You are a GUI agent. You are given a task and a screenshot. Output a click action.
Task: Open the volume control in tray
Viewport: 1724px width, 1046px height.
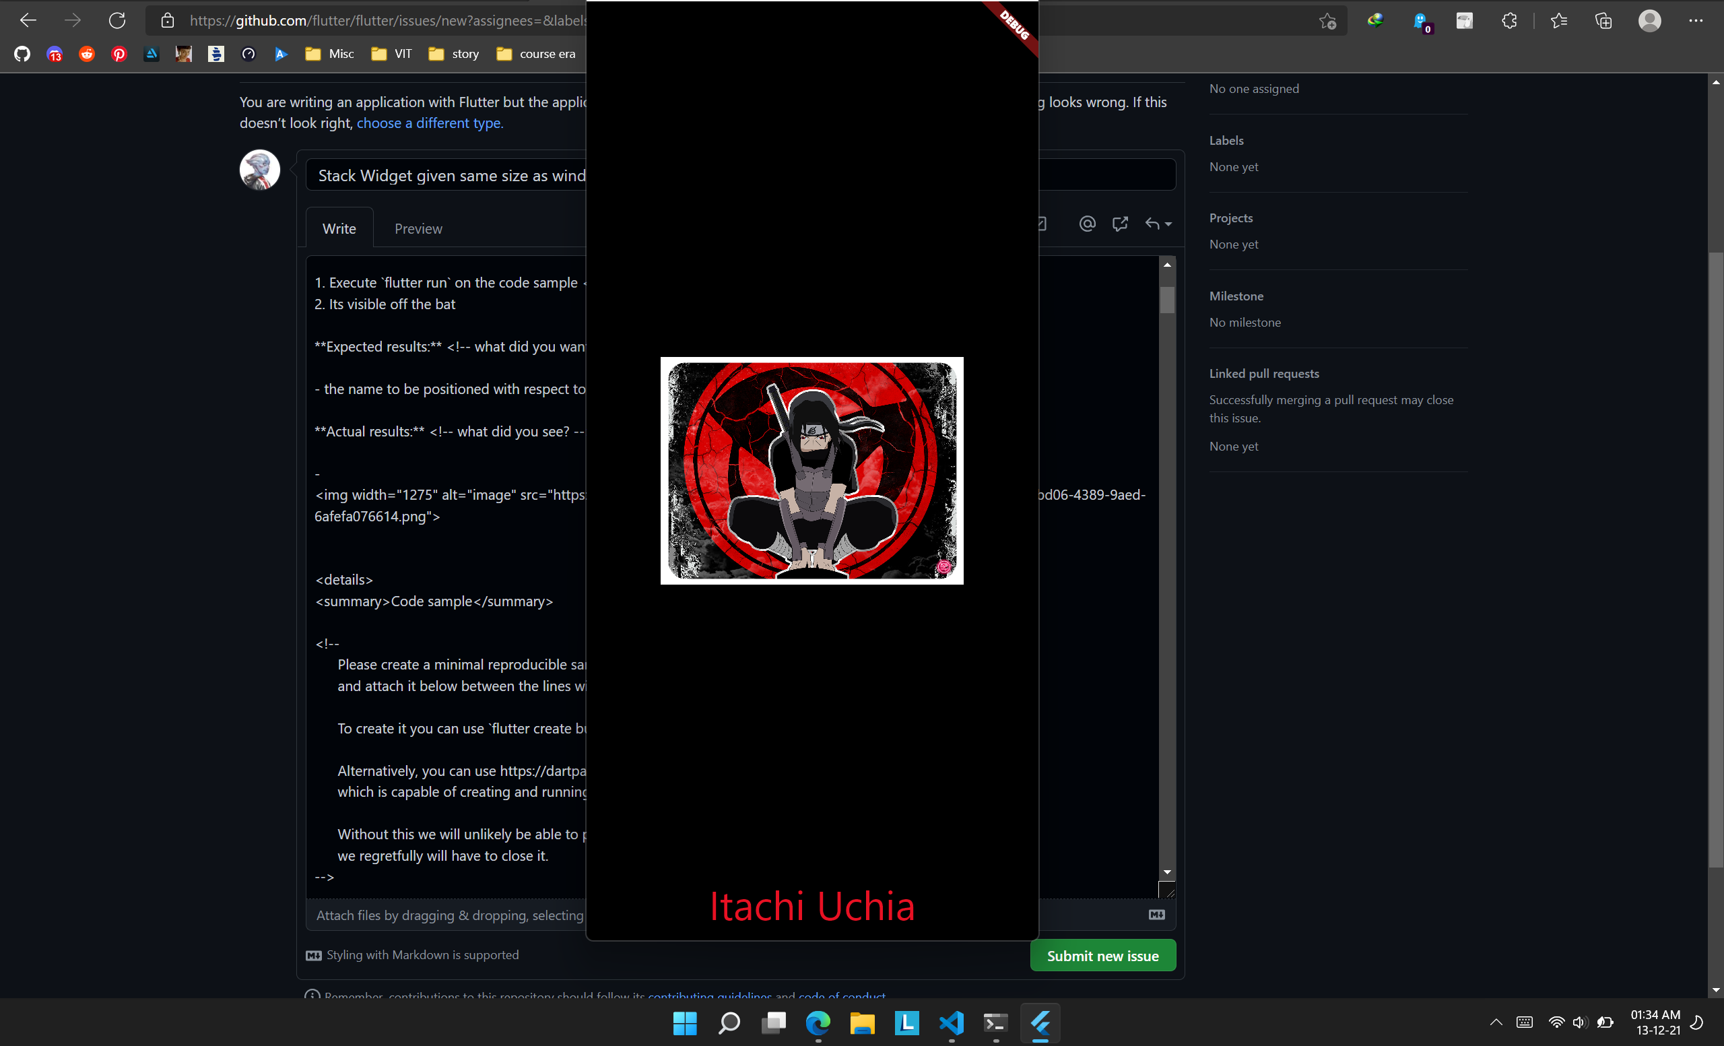pos(1579,1022)
